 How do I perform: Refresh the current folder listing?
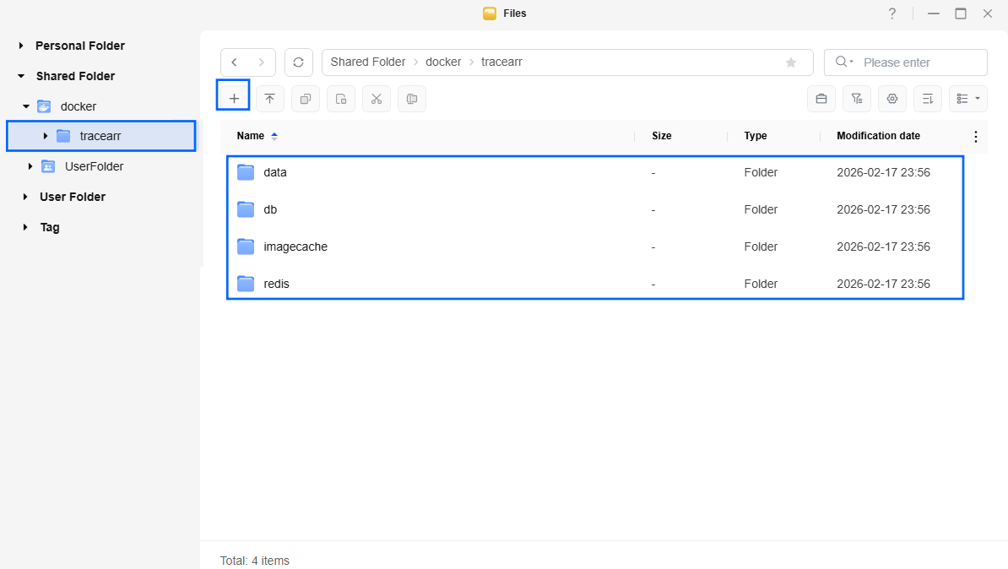point(298,62)
